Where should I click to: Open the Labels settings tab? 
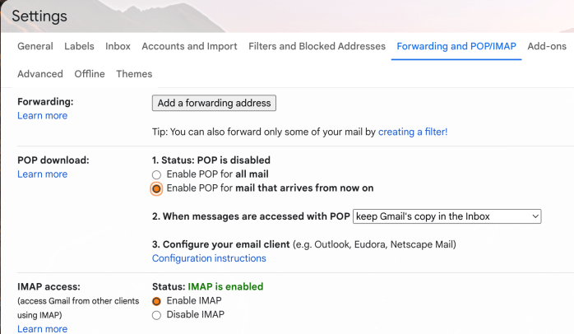79,47
